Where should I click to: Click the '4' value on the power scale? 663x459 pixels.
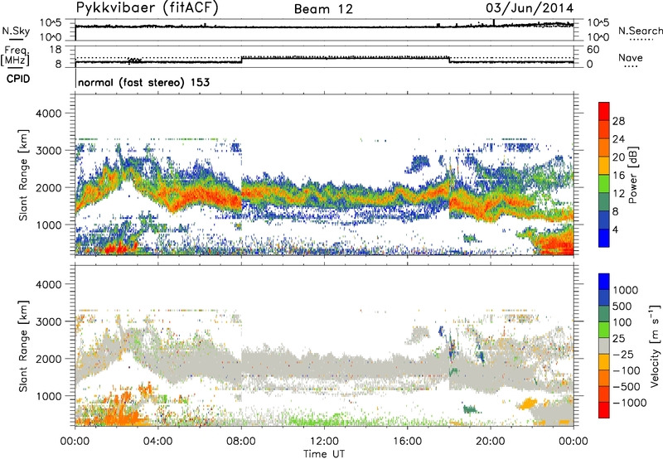pos(615,229)
